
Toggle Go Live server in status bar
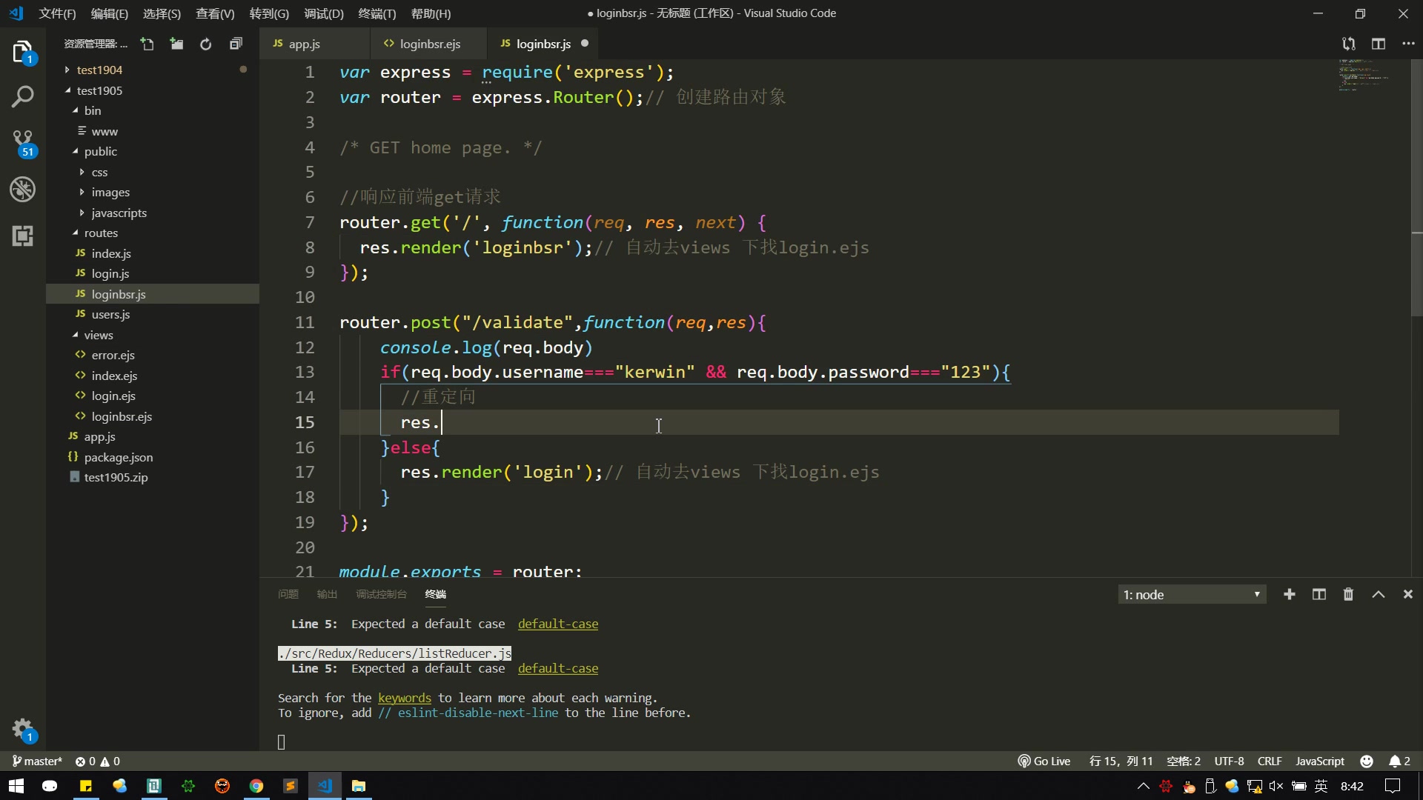1044,761
